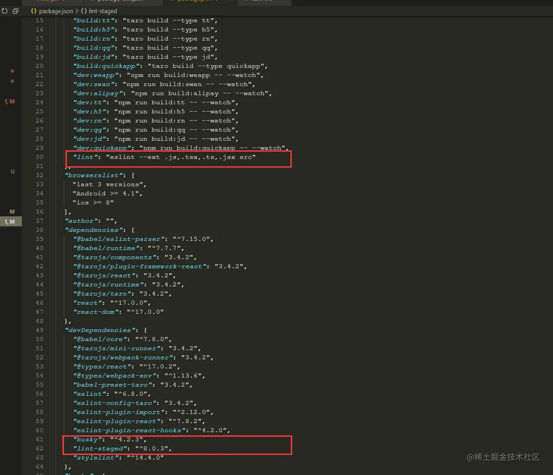Click the "dev:weapp" script key
This screenshot has height=475, width=553.
(x=96, y=75)
